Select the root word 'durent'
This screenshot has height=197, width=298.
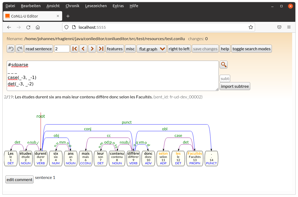(x=41, y=158)
